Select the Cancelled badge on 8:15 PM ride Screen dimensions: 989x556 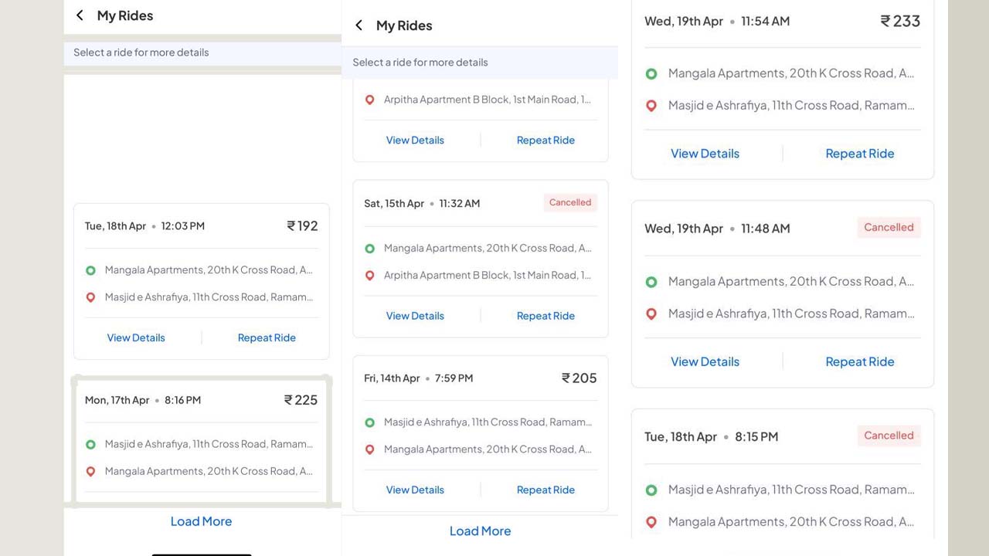tap(889, 436)
